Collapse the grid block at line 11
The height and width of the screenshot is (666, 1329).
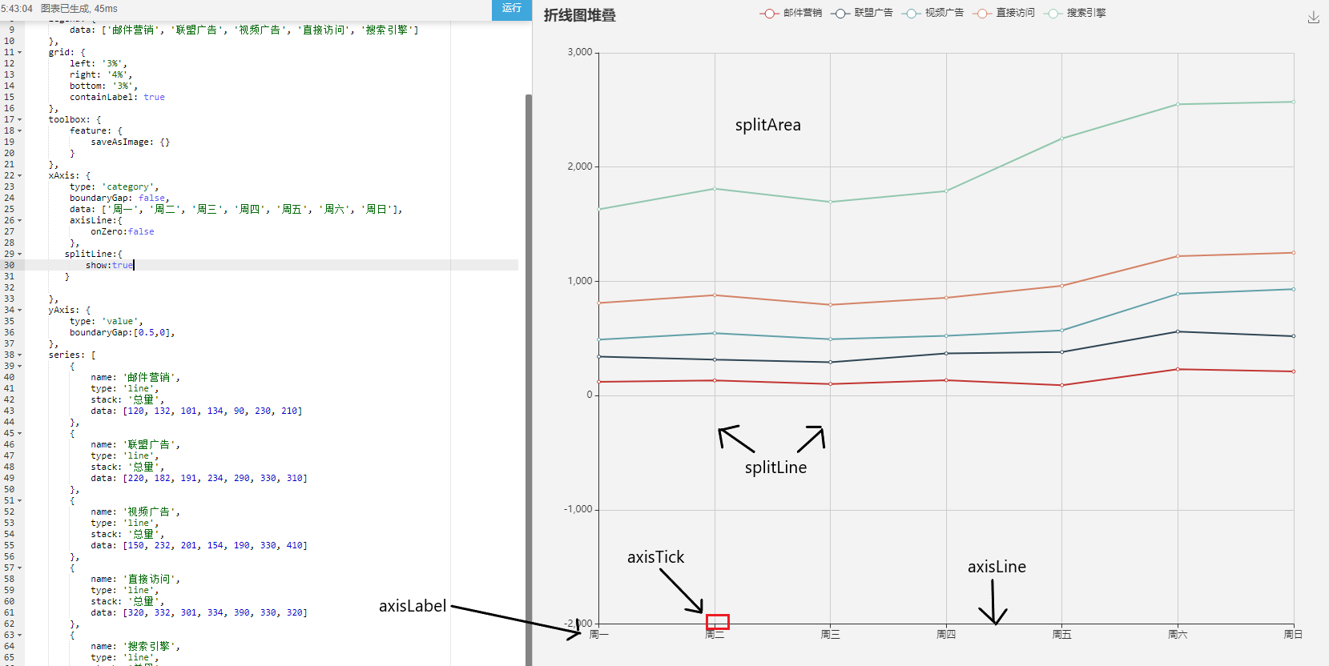pyautogui.click(x=20, y=52)
